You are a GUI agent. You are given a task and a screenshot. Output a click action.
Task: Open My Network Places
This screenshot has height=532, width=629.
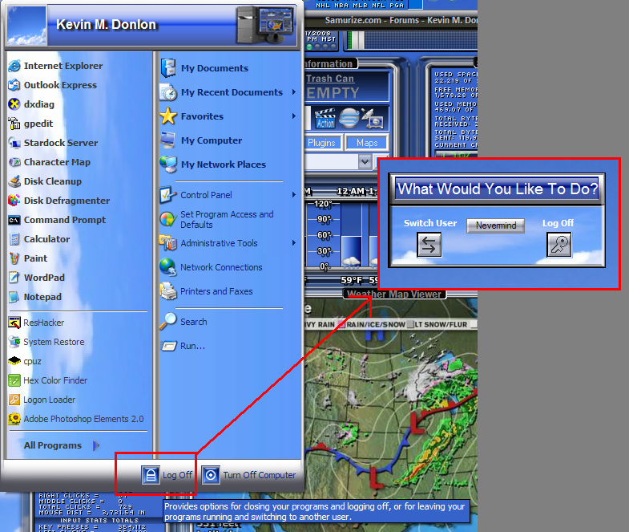click(213, 164)
